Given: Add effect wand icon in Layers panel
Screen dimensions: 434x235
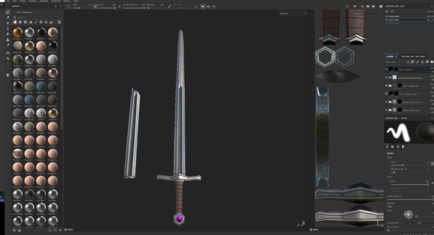Looking at the screenshot, I should (408, 62).
